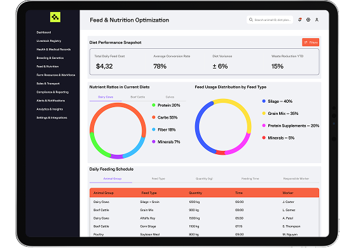
Task: Focus the search animal ID input field
Action: pyautogui.click(x=270, y=20)
